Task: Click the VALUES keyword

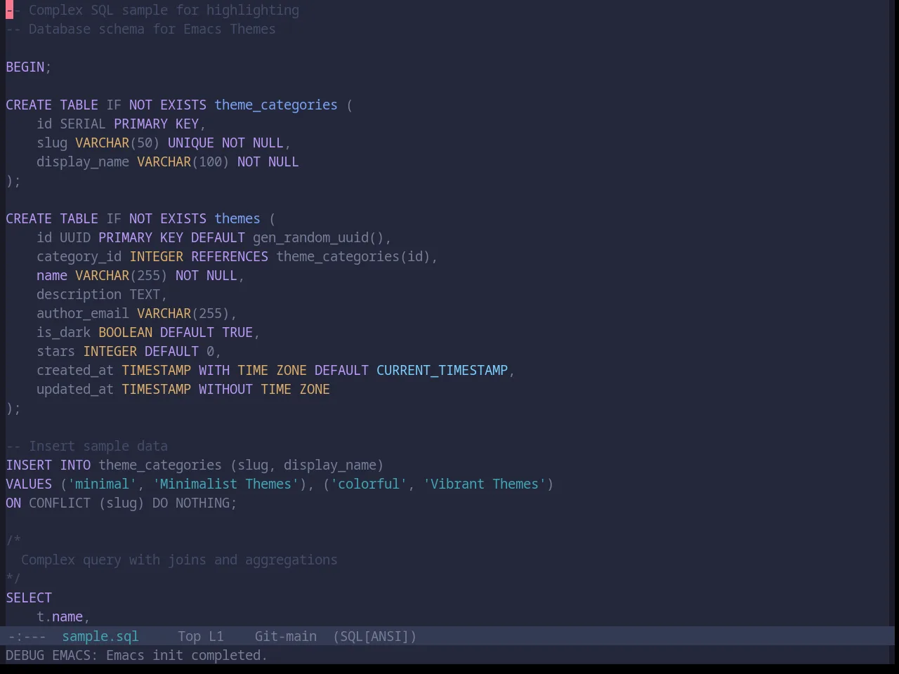Action: click(x=29, y=484)
